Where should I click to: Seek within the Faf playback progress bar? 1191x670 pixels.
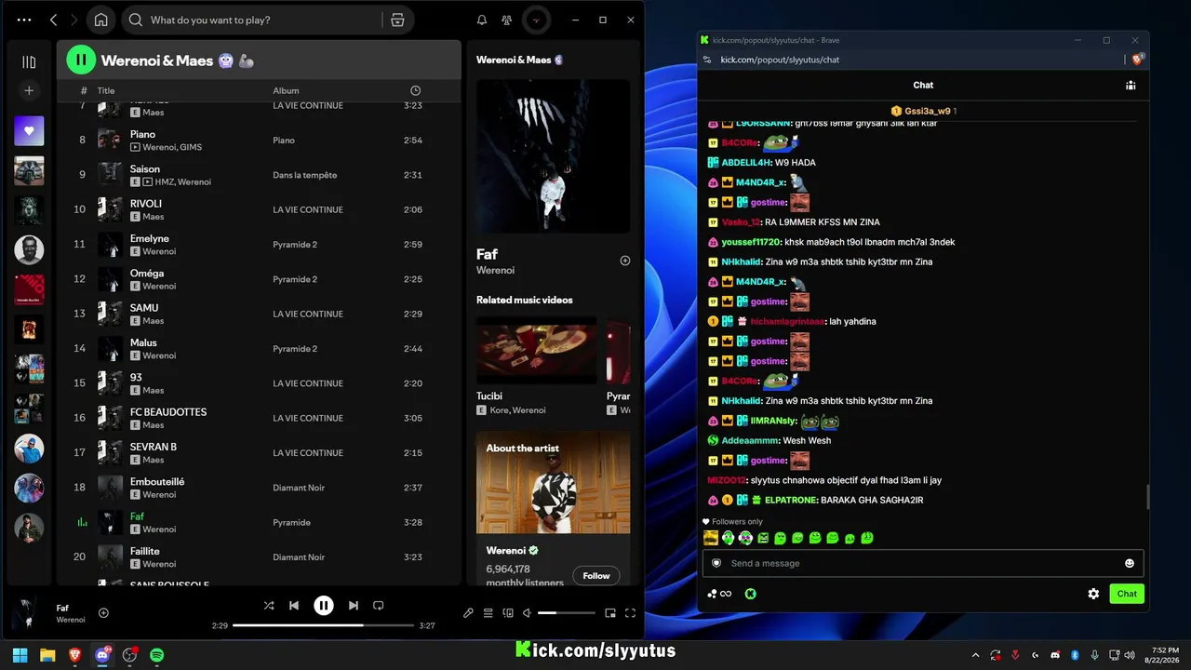tap(324, 625)
